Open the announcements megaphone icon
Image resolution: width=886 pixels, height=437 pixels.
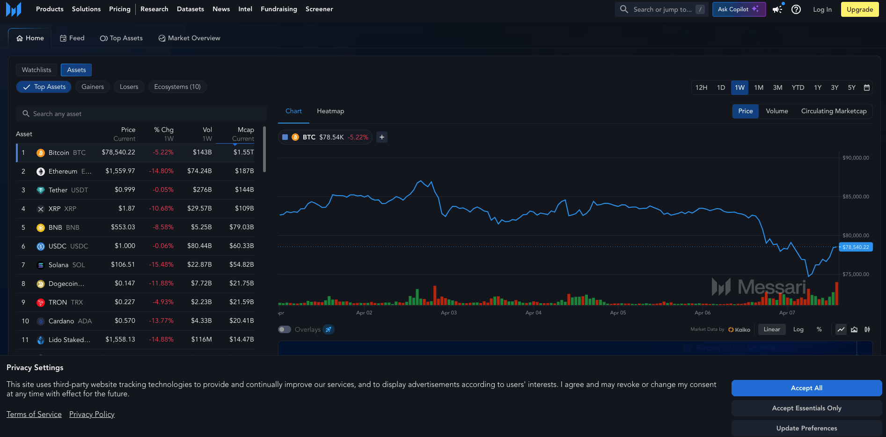click(777, 9)
